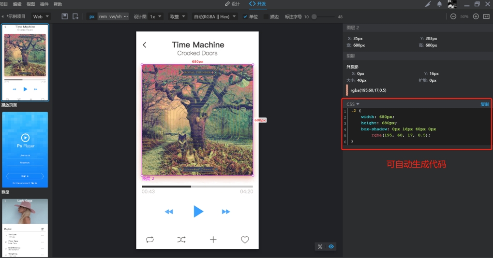
Task: Toggle the eye visibility icon below the canvas
Action: coord(331,246)
